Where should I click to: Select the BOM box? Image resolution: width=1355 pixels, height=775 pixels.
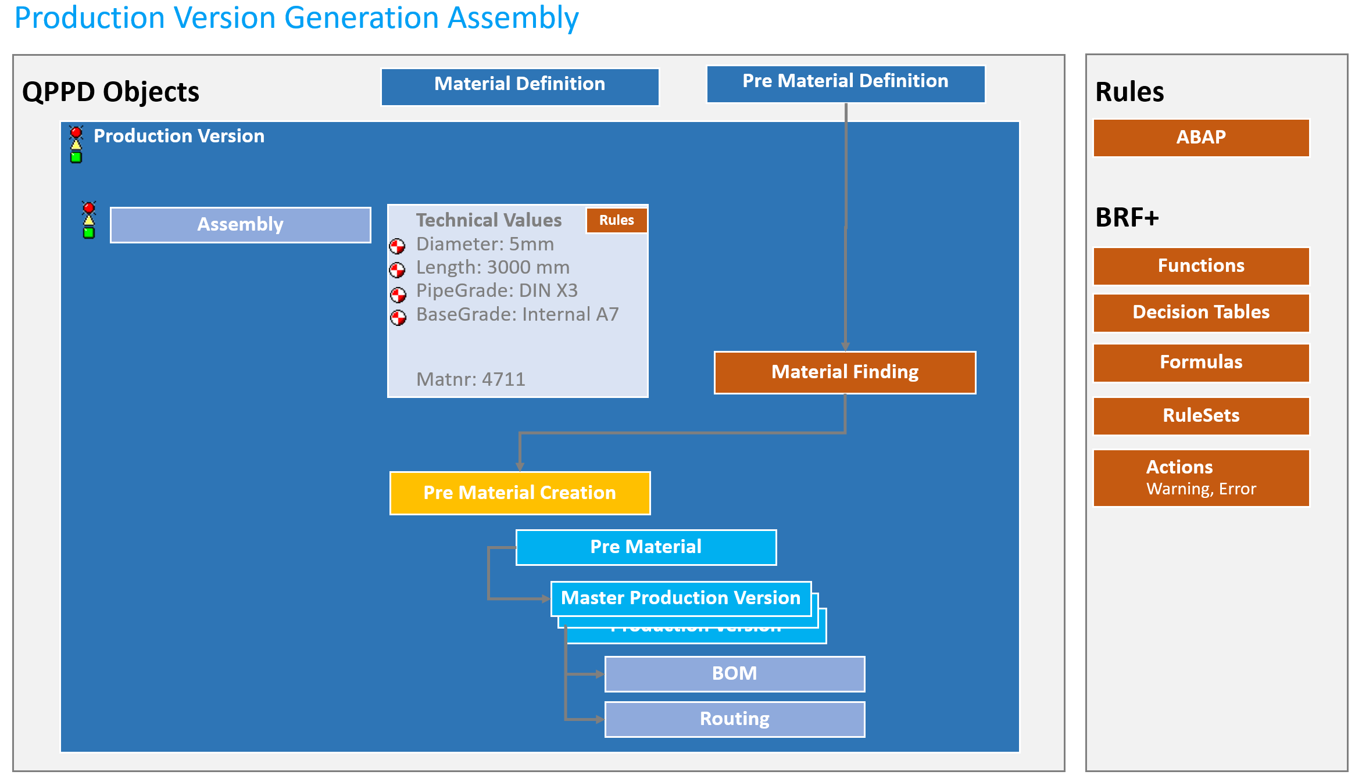click(x=735, y=674)
